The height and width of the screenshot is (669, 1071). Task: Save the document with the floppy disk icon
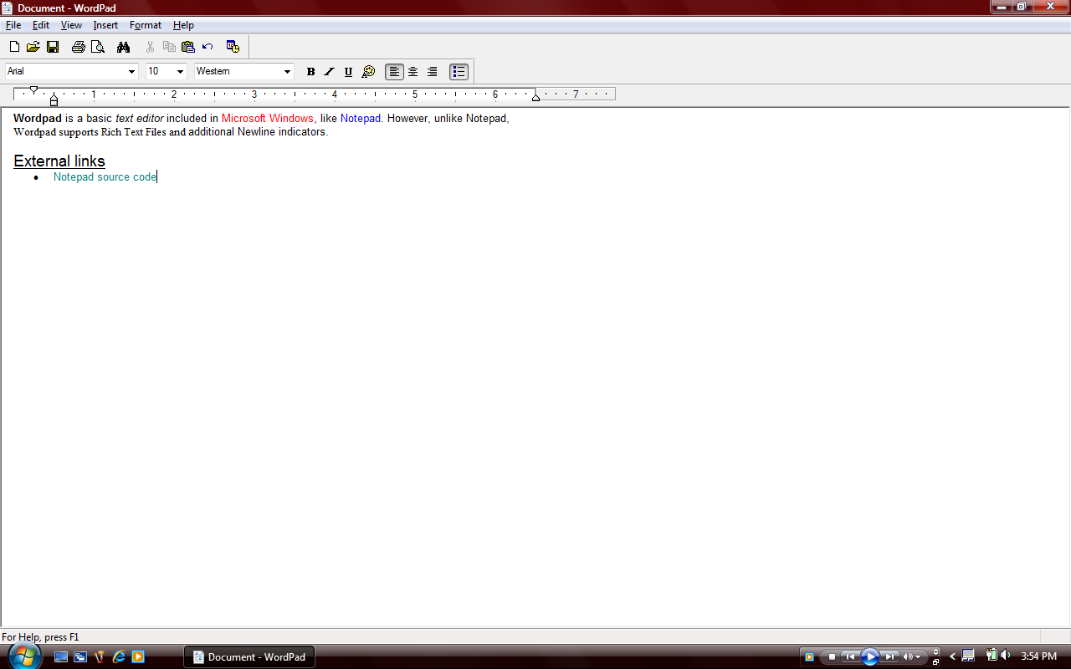[52, 47]
